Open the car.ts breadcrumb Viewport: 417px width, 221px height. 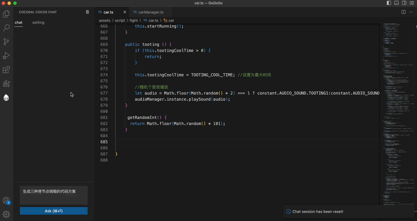coord(151,20)
